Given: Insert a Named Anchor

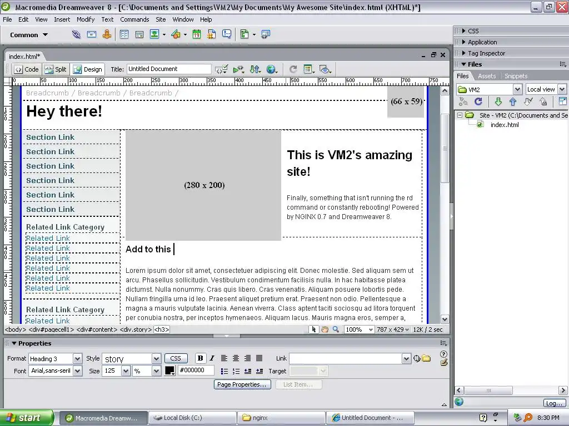Looking at the screenshot, I should (x=107, y=34).
